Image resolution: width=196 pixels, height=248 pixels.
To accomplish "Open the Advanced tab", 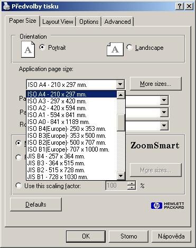I will pyautogui.click(x=117, y=22).
